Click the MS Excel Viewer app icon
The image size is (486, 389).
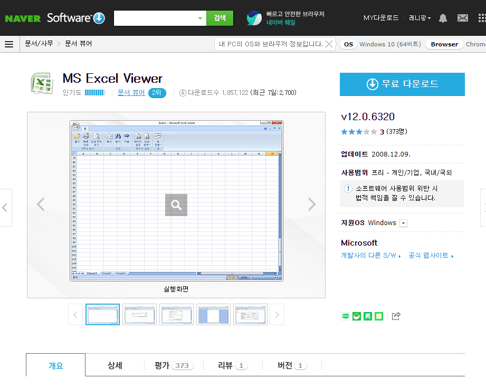point(42,83)
